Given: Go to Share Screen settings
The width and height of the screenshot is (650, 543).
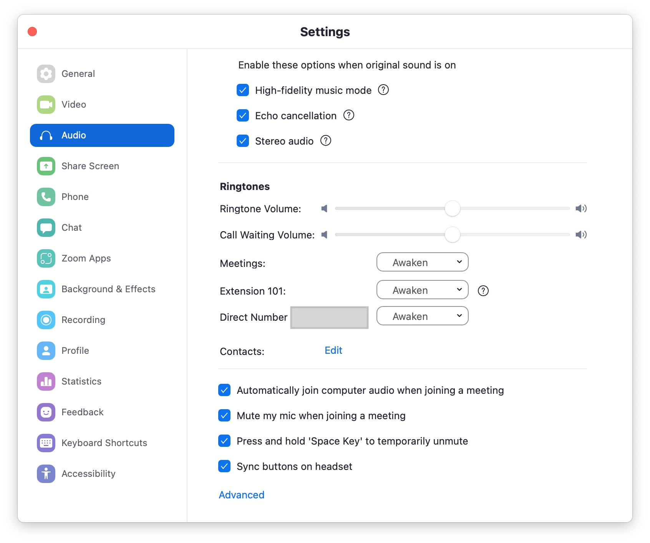Looking at the screenshot, I should click(x=102, y=166).
